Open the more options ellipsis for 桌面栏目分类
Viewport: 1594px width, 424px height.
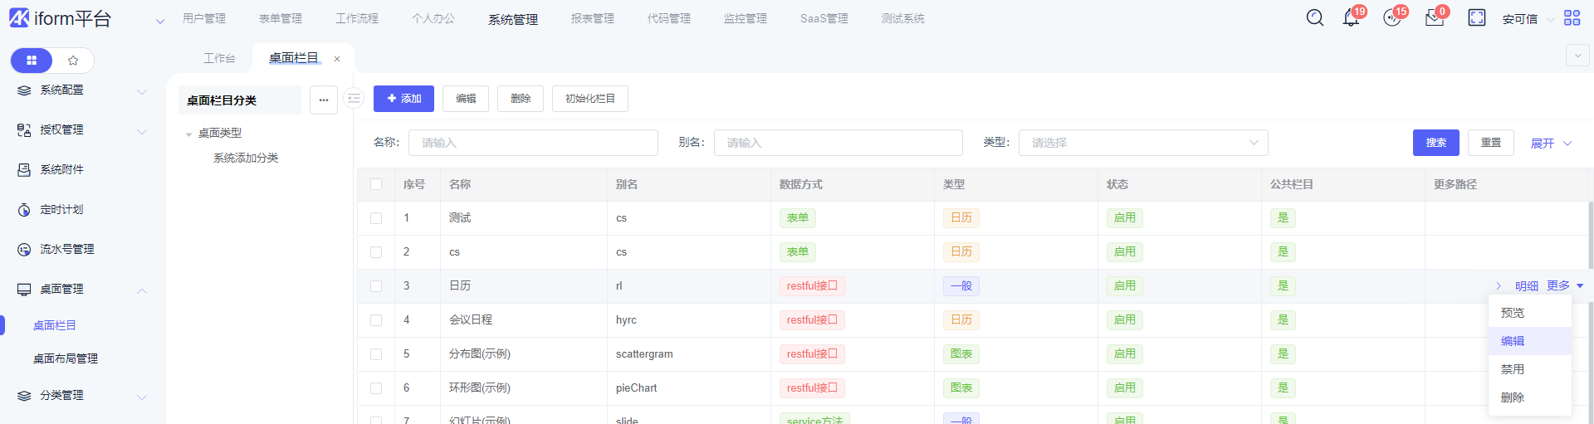coord(324,100)
